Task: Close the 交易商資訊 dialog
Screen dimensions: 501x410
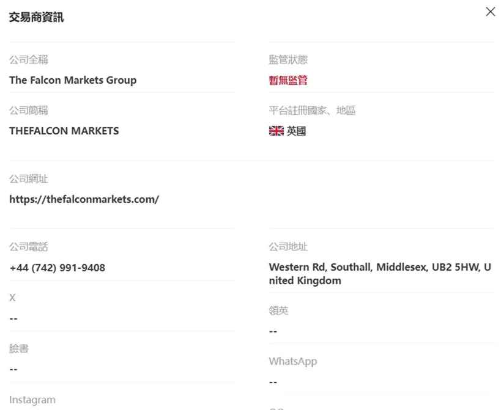Action: 490,12
